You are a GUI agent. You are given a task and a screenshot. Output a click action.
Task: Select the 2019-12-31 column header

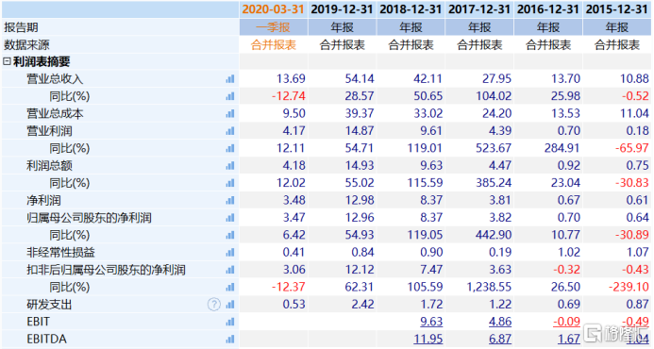(342, 9)
